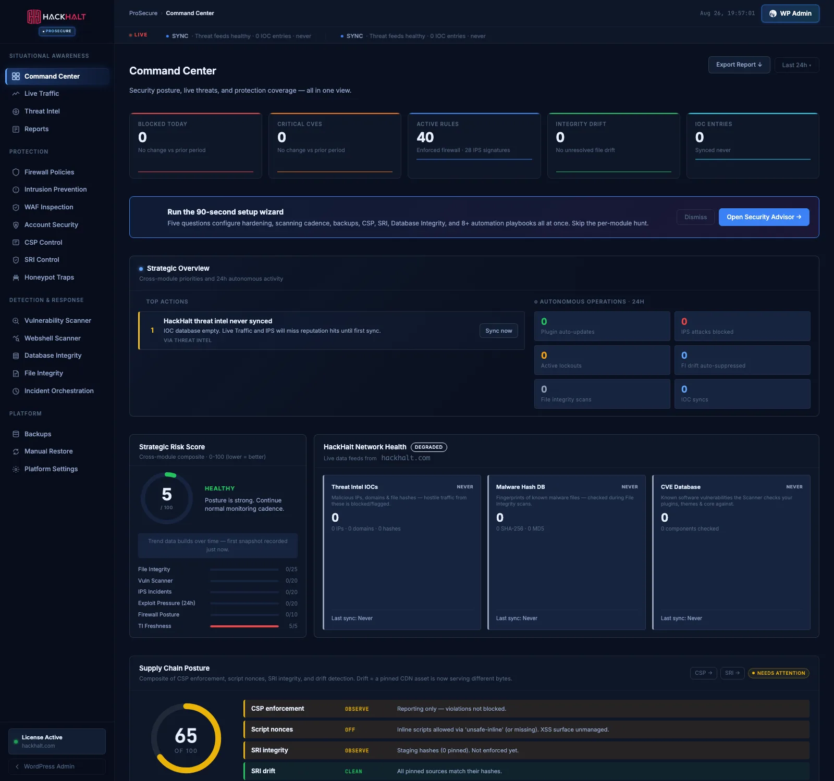The height and width of the screenshot is (781, 834).
Task: Click the Platform Settings gear icon
Action: coord(16,469)
